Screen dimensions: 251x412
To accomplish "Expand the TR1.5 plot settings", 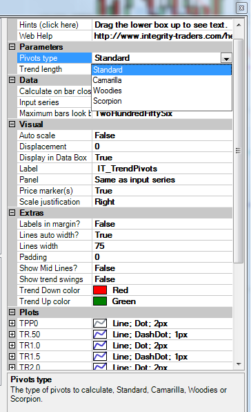I will [12, 356].
